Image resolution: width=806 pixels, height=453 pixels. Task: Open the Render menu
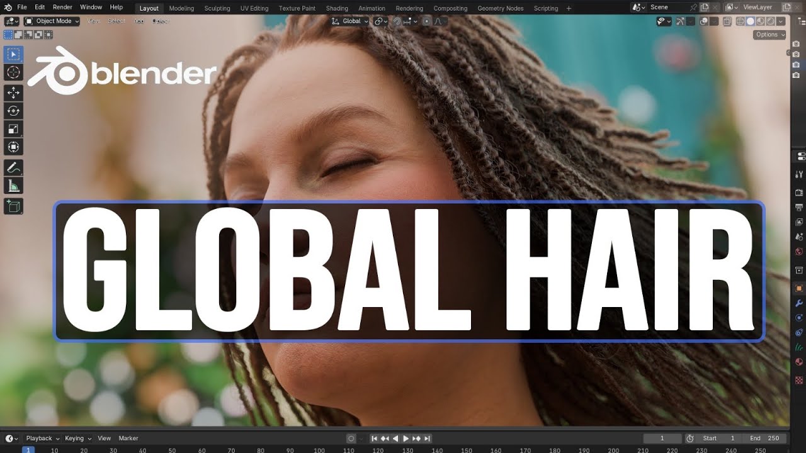coord(62,8)
